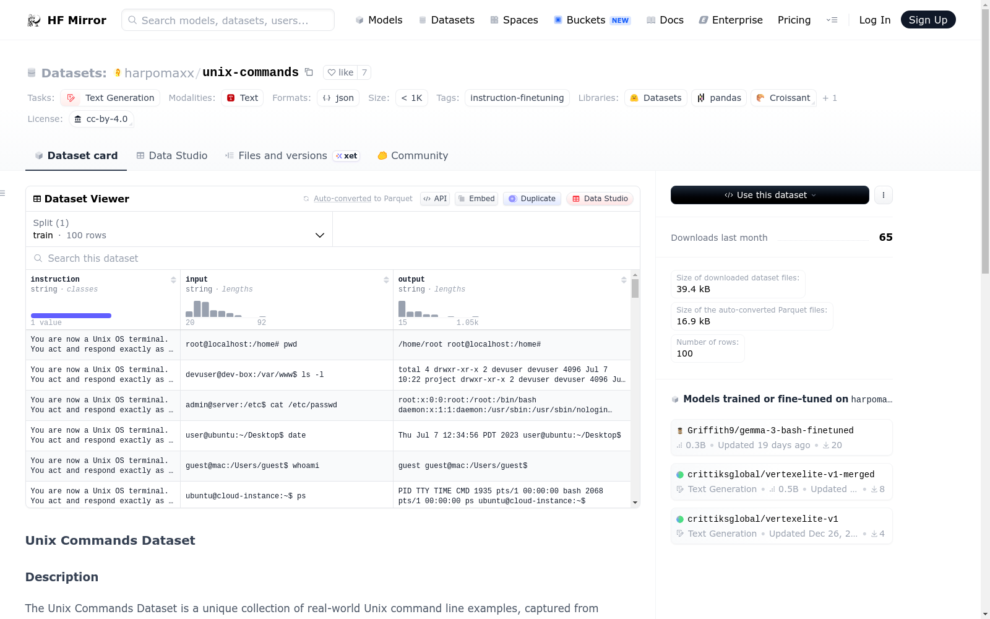990x619 pixels.
Task: Expand the train split selector
Action: pyautogui.click(x=179, y=229)
